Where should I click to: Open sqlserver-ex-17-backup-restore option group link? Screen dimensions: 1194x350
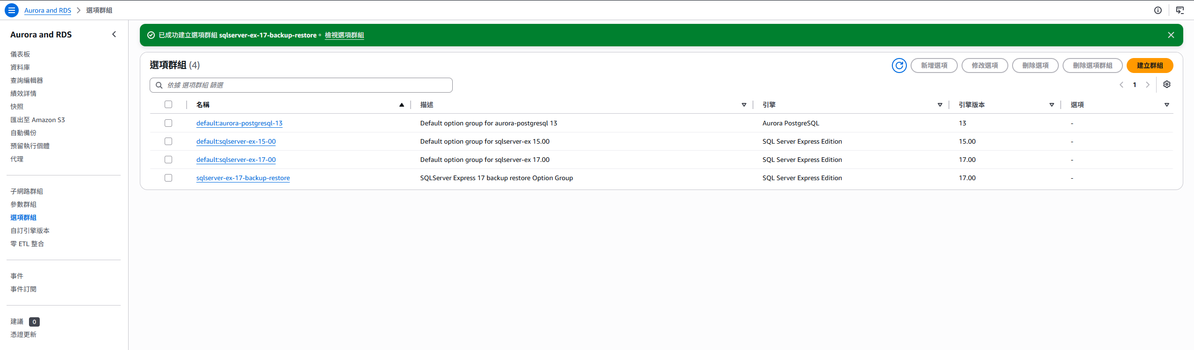click(x=243, y=178)
